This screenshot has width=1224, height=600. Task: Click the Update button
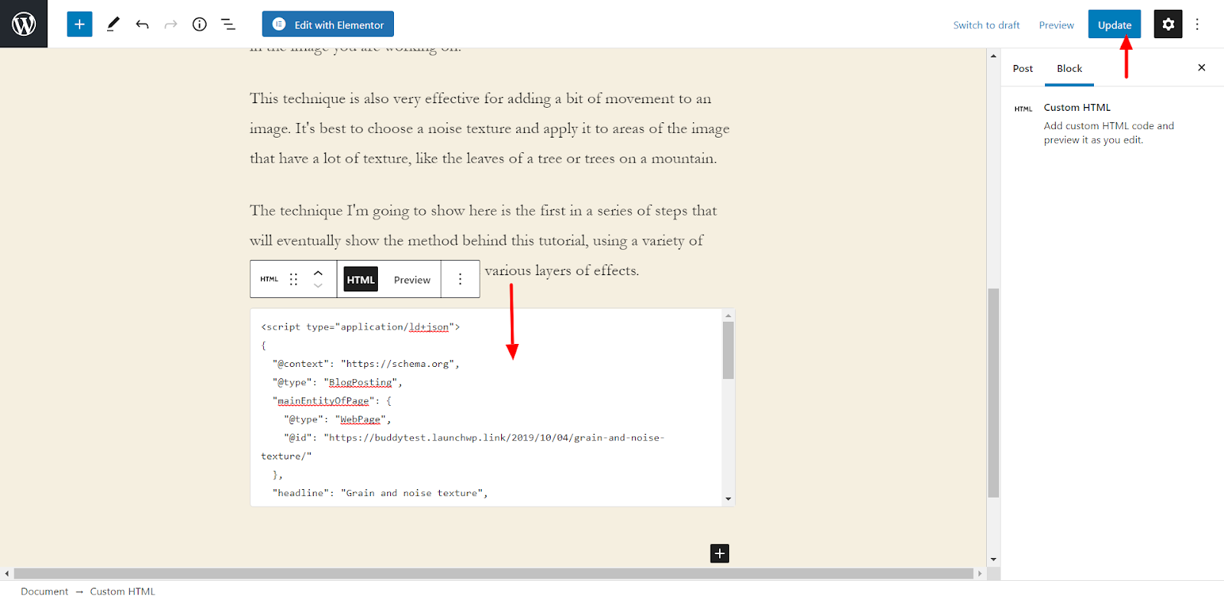[1115, 24]
